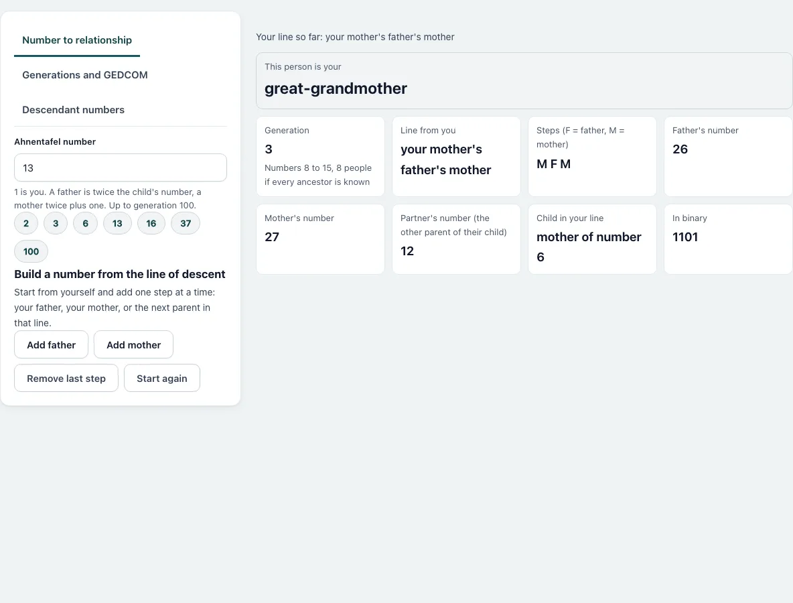The width and height of the screenshot is (793, 603).
Task: Click the 'mother of number 6' text
Action: pos(589,247)
